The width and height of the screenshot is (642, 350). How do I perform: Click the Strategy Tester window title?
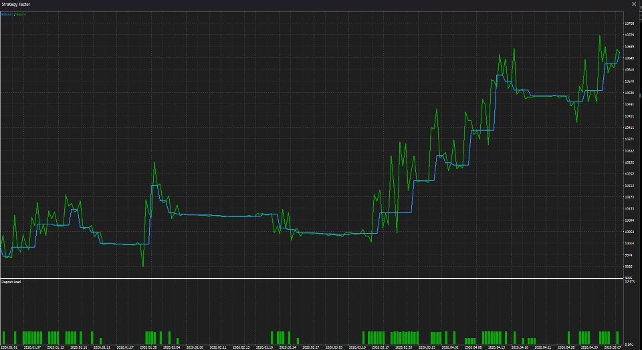tap(16, 4)
